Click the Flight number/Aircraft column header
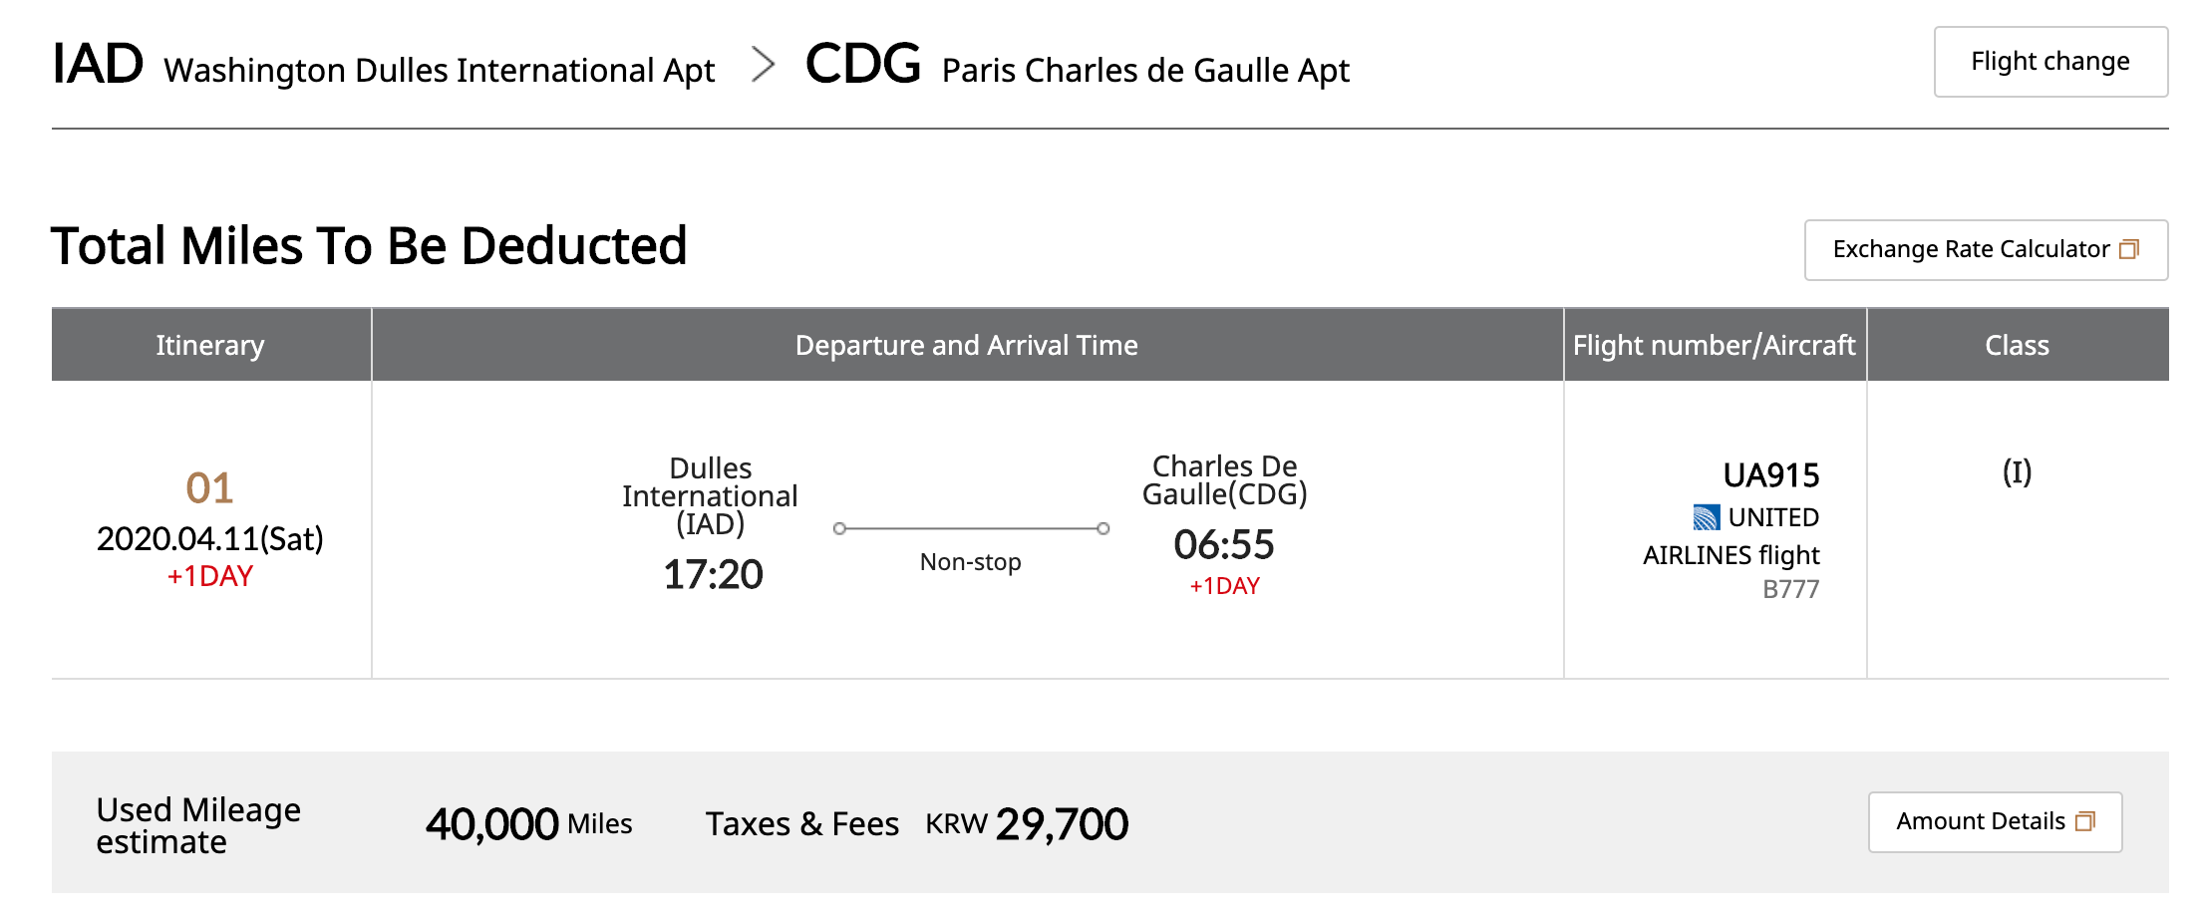The image size is (2203, 913). (1714, 345)
